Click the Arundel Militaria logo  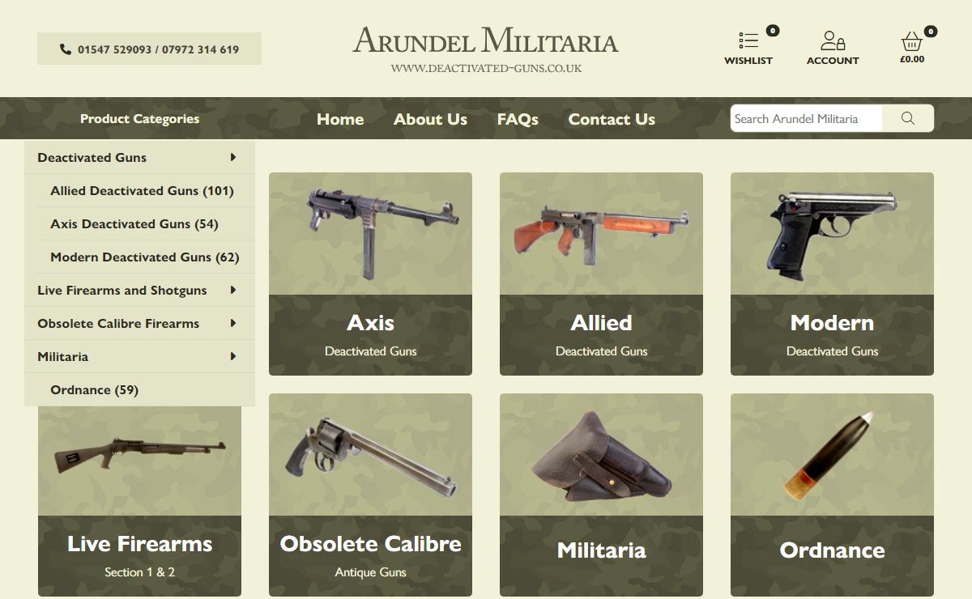tap(486, 40)
